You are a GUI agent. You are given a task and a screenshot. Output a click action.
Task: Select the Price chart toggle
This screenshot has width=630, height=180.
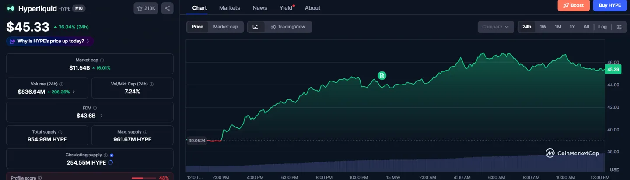click(x=197, y=27)
